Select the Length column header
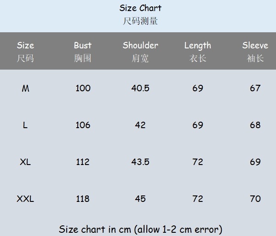Screen dimensions: 276x236 [x=197, y=46]
